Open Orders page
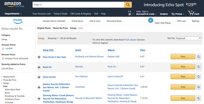This screenshot has height=104, width=204. point(164,14)
